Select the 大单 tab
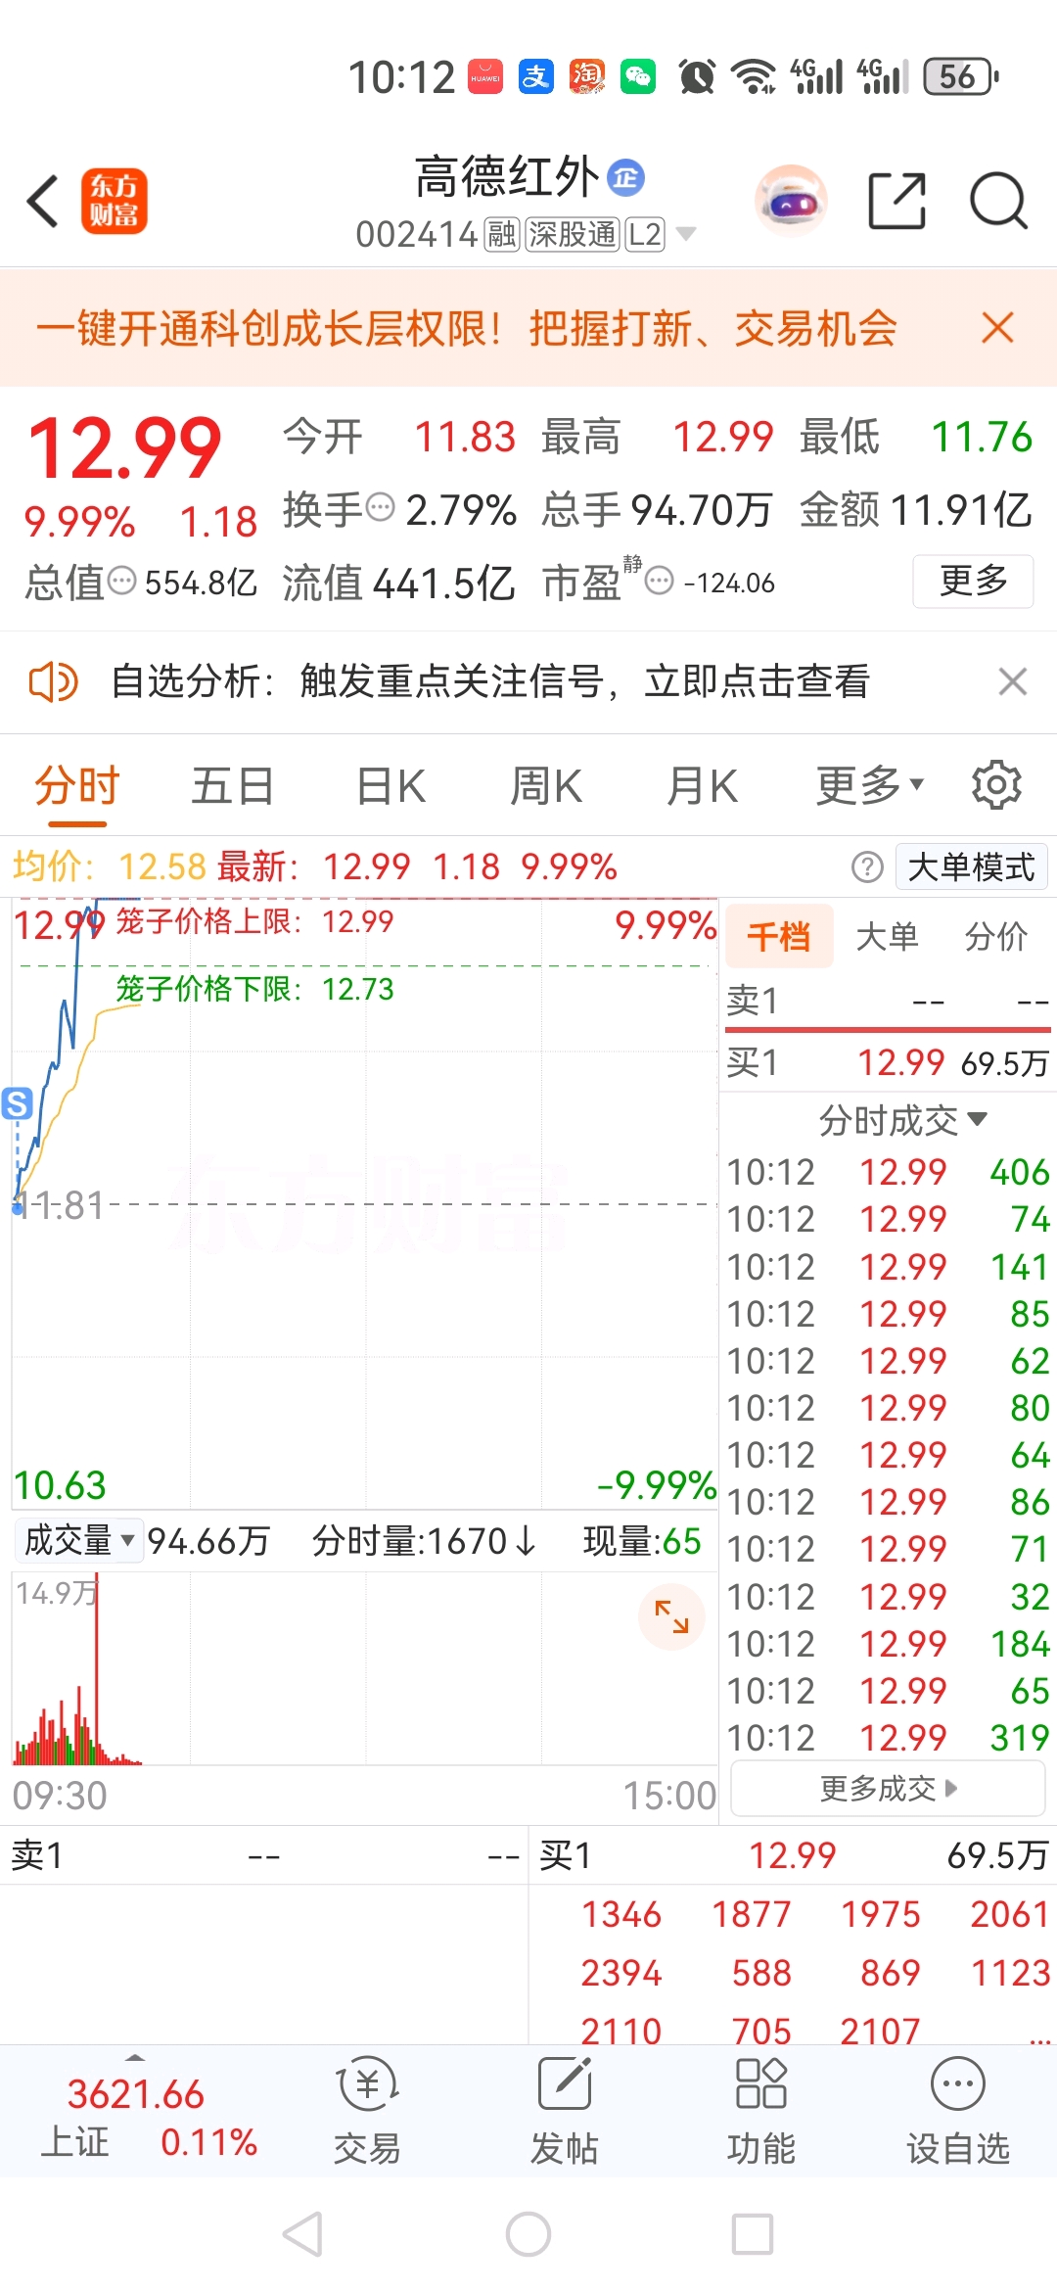This screenshot has width=1057, height=2291. (x=887, y=937)
